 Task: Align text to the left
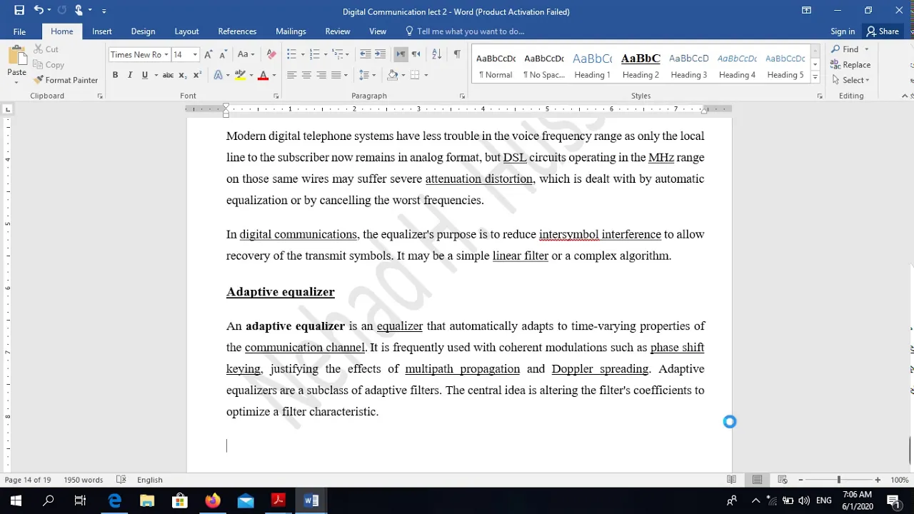coord(291,75)
